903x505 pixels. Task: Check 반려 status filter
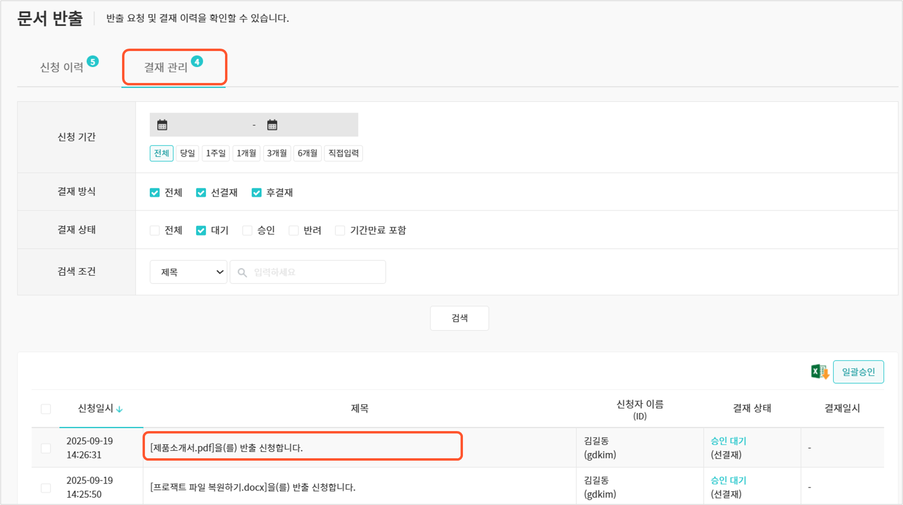tap(294, 231)
